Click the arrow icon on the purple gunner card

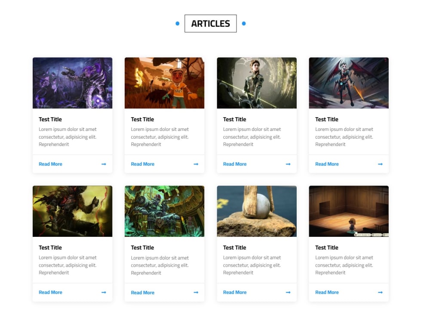point(104,164)
